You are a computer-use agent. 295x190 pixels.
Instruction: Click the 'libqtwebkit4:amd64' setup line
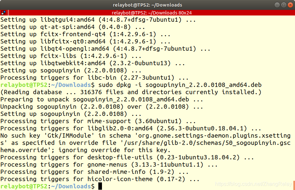(93, 63)
